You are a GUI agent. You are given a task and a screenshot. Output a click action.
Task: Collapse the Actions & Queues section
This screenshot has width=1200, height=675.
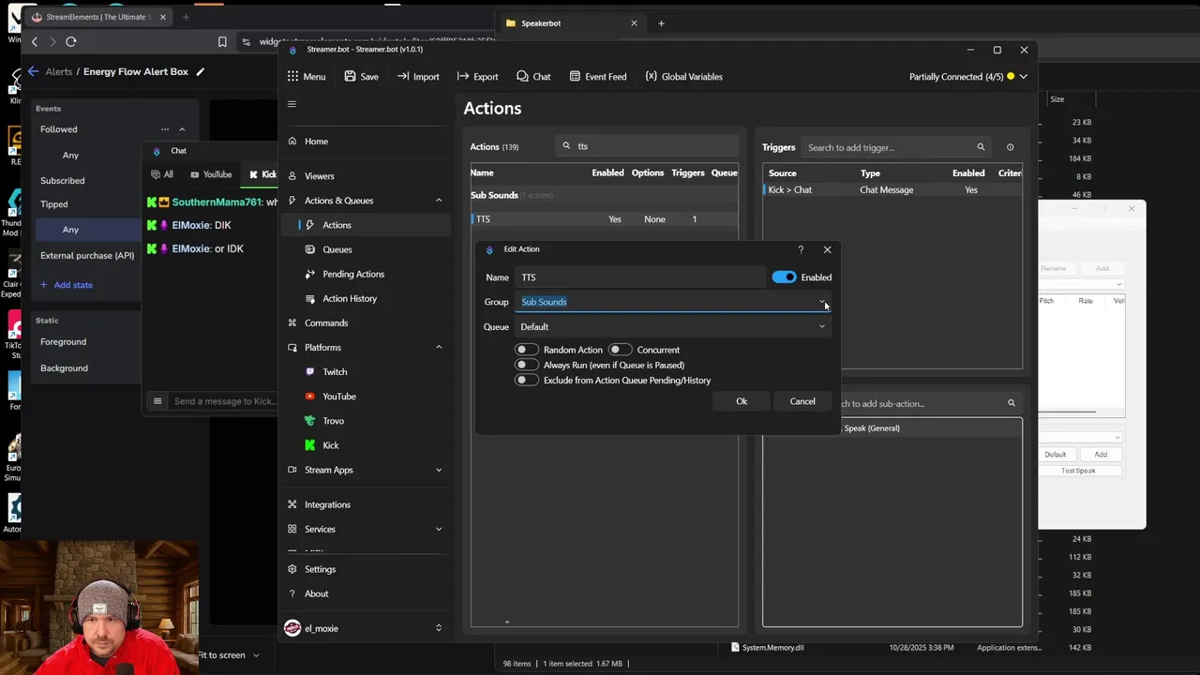point(438,201)
